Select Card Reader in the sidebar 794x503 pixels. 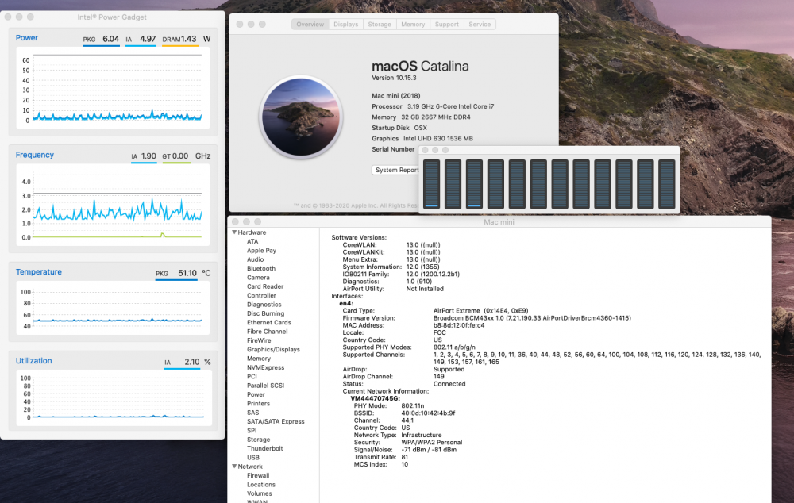click(265, 286)
